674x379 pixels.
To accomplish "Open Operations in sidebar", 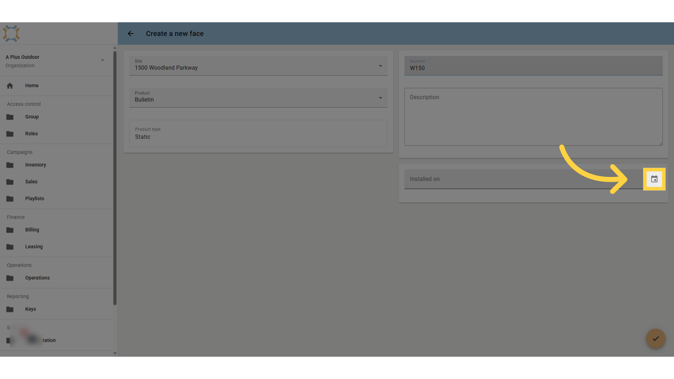I will pyautogui.click(x=56, y=278).
